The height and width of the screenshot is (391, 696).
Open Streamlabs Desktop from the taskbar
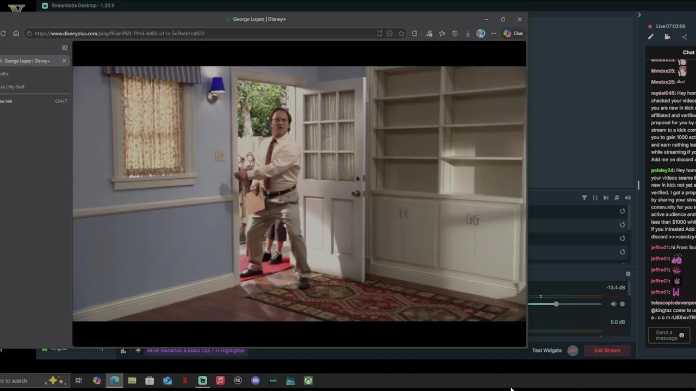coord(203,381)
